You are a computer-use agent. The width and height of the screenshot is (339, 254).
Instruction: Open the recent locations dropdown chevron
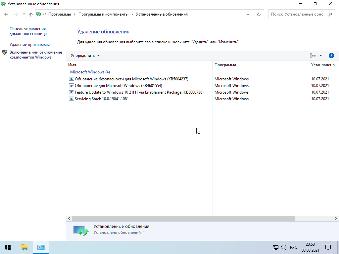[24, 14]
